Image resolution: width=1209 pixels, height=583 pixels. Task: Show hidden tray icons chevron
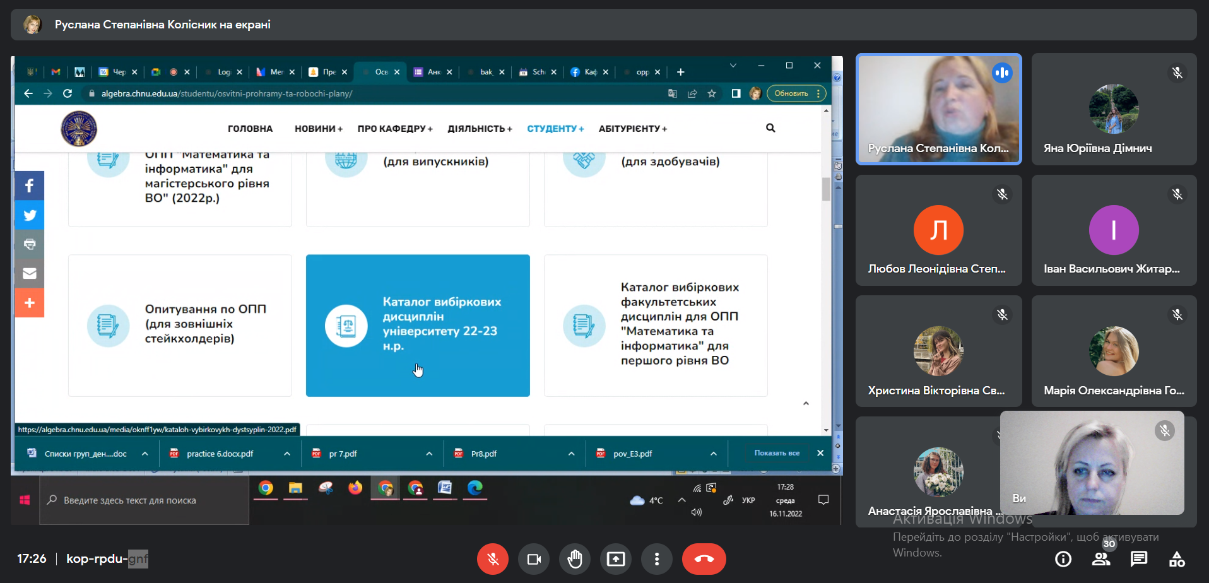pyautogui.click(x=681, y=500)
